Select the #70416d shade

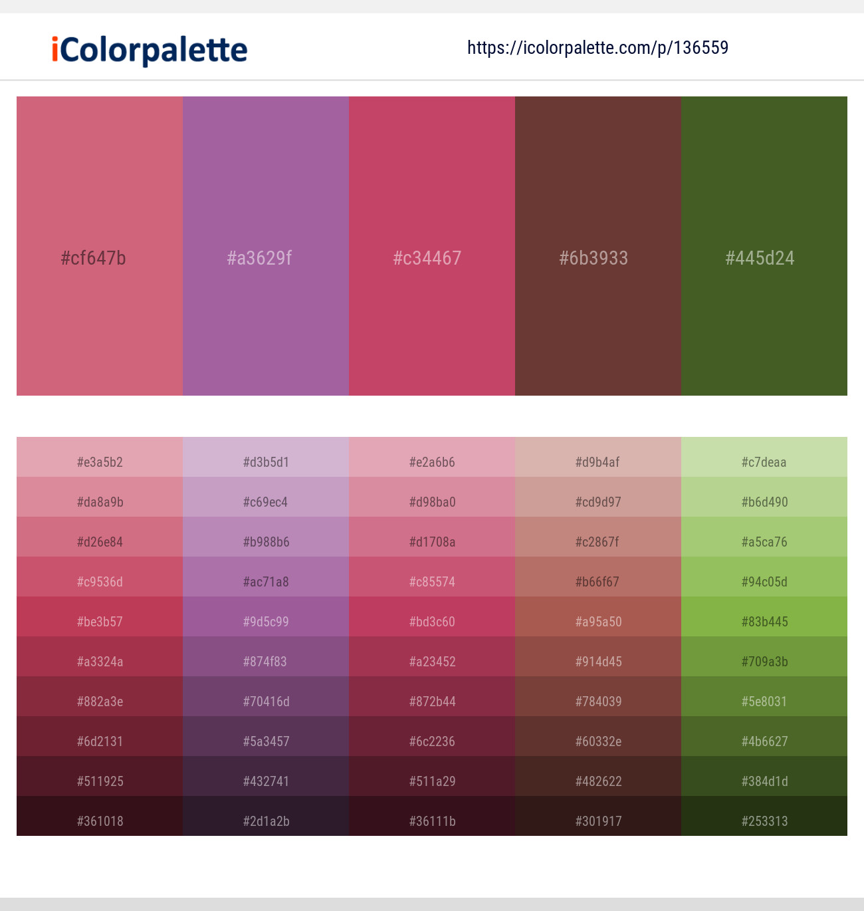(266, 696)
